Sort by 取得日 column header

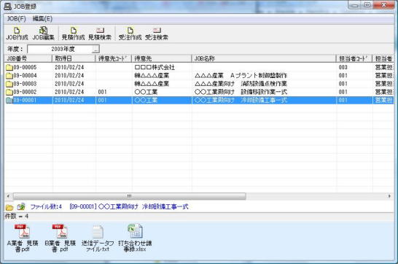coord(74,58)
